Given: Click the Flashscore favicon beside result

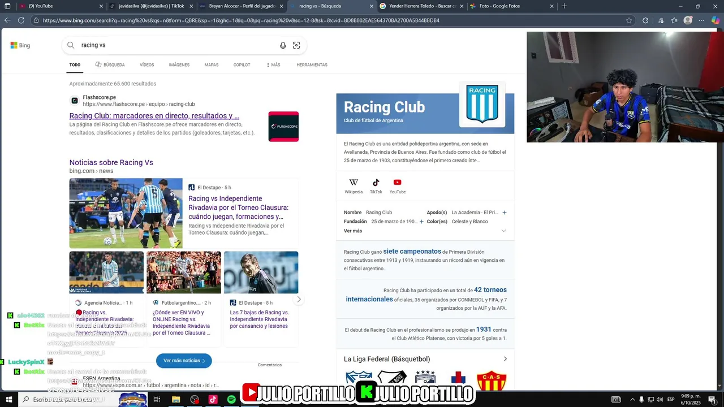Looking at the screenshot, I should tap(74, 101).
